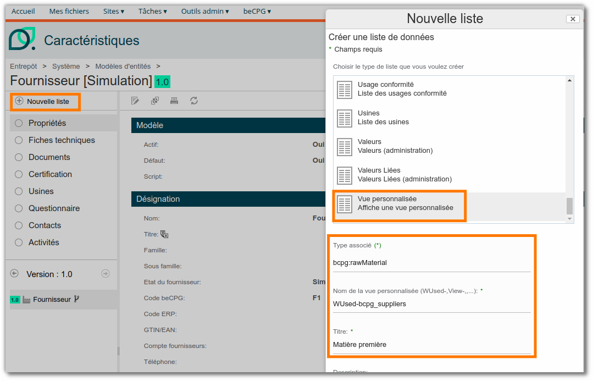The height and width of the screenshot is (381, 593).
Task: Click the Nouvelle liste button
Action: tap(46, 101)
